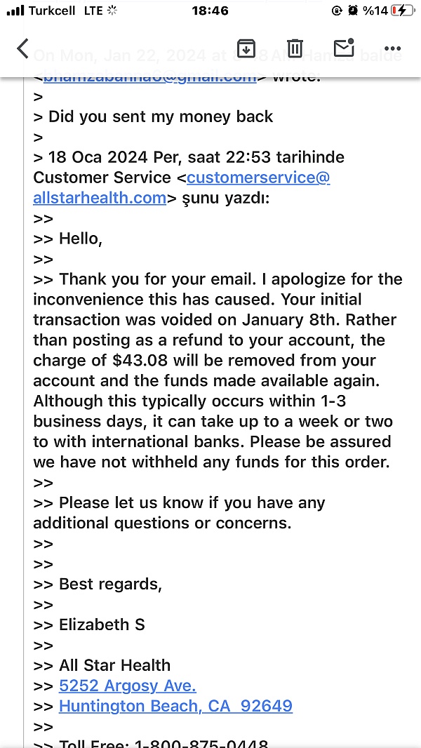The height and width of the screenshot is (748, 421).
Task: Open the Huntington Beach, CA 92649 link
Action: coord(175,706)
